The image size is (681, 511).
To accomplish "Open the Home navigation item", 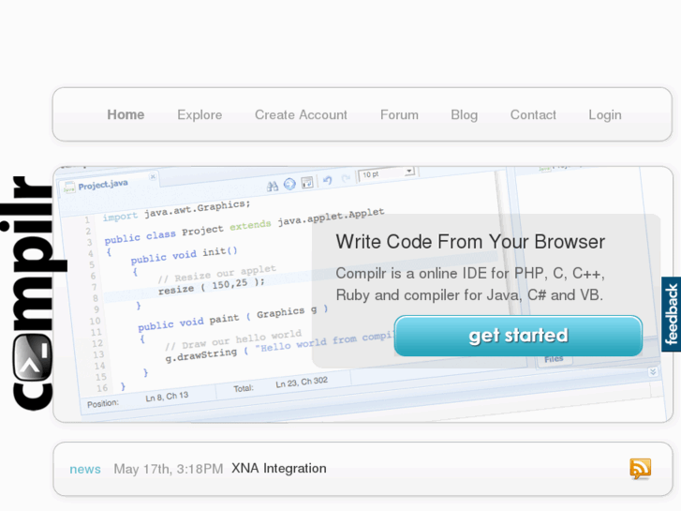I will [x=126, y=114].
